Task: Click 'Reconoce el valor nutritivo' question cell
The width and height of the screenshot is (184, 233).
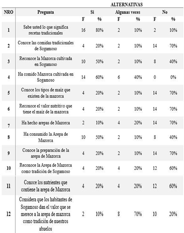Action: point(46,109)
